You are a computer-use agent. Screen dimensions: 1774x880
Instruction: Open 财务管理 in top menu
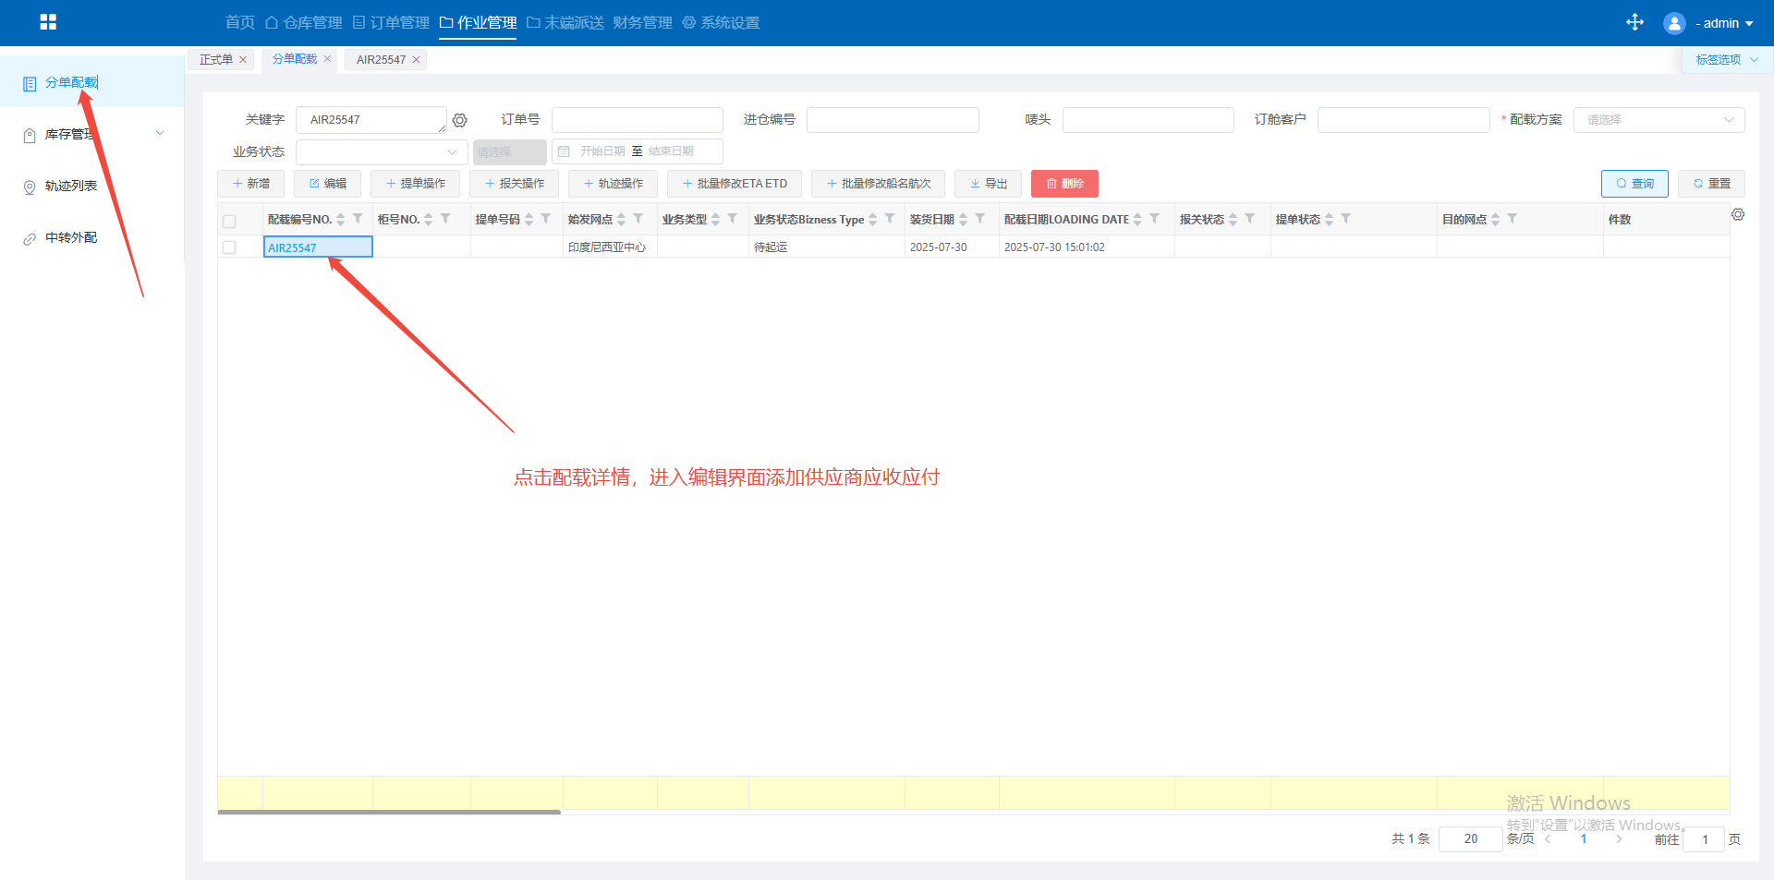point(642,22)
